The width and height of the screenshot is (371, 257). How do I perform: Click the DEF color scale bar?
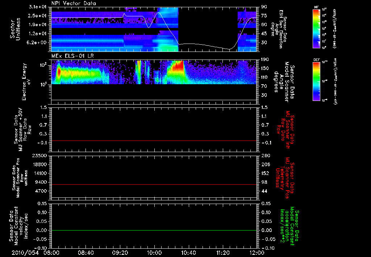point(316,81)
